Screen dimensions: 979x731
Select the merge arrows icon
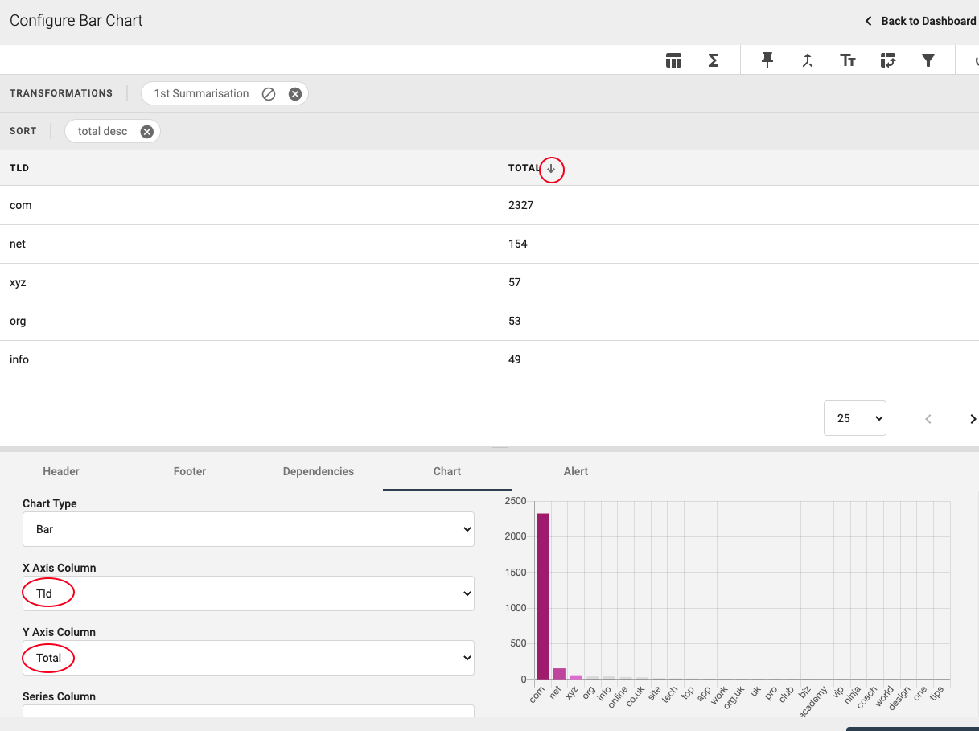pos(808,60)
